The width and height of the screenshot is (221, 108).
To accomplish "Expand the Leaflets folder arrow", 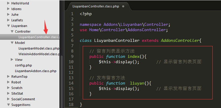I will pos(8,20).
